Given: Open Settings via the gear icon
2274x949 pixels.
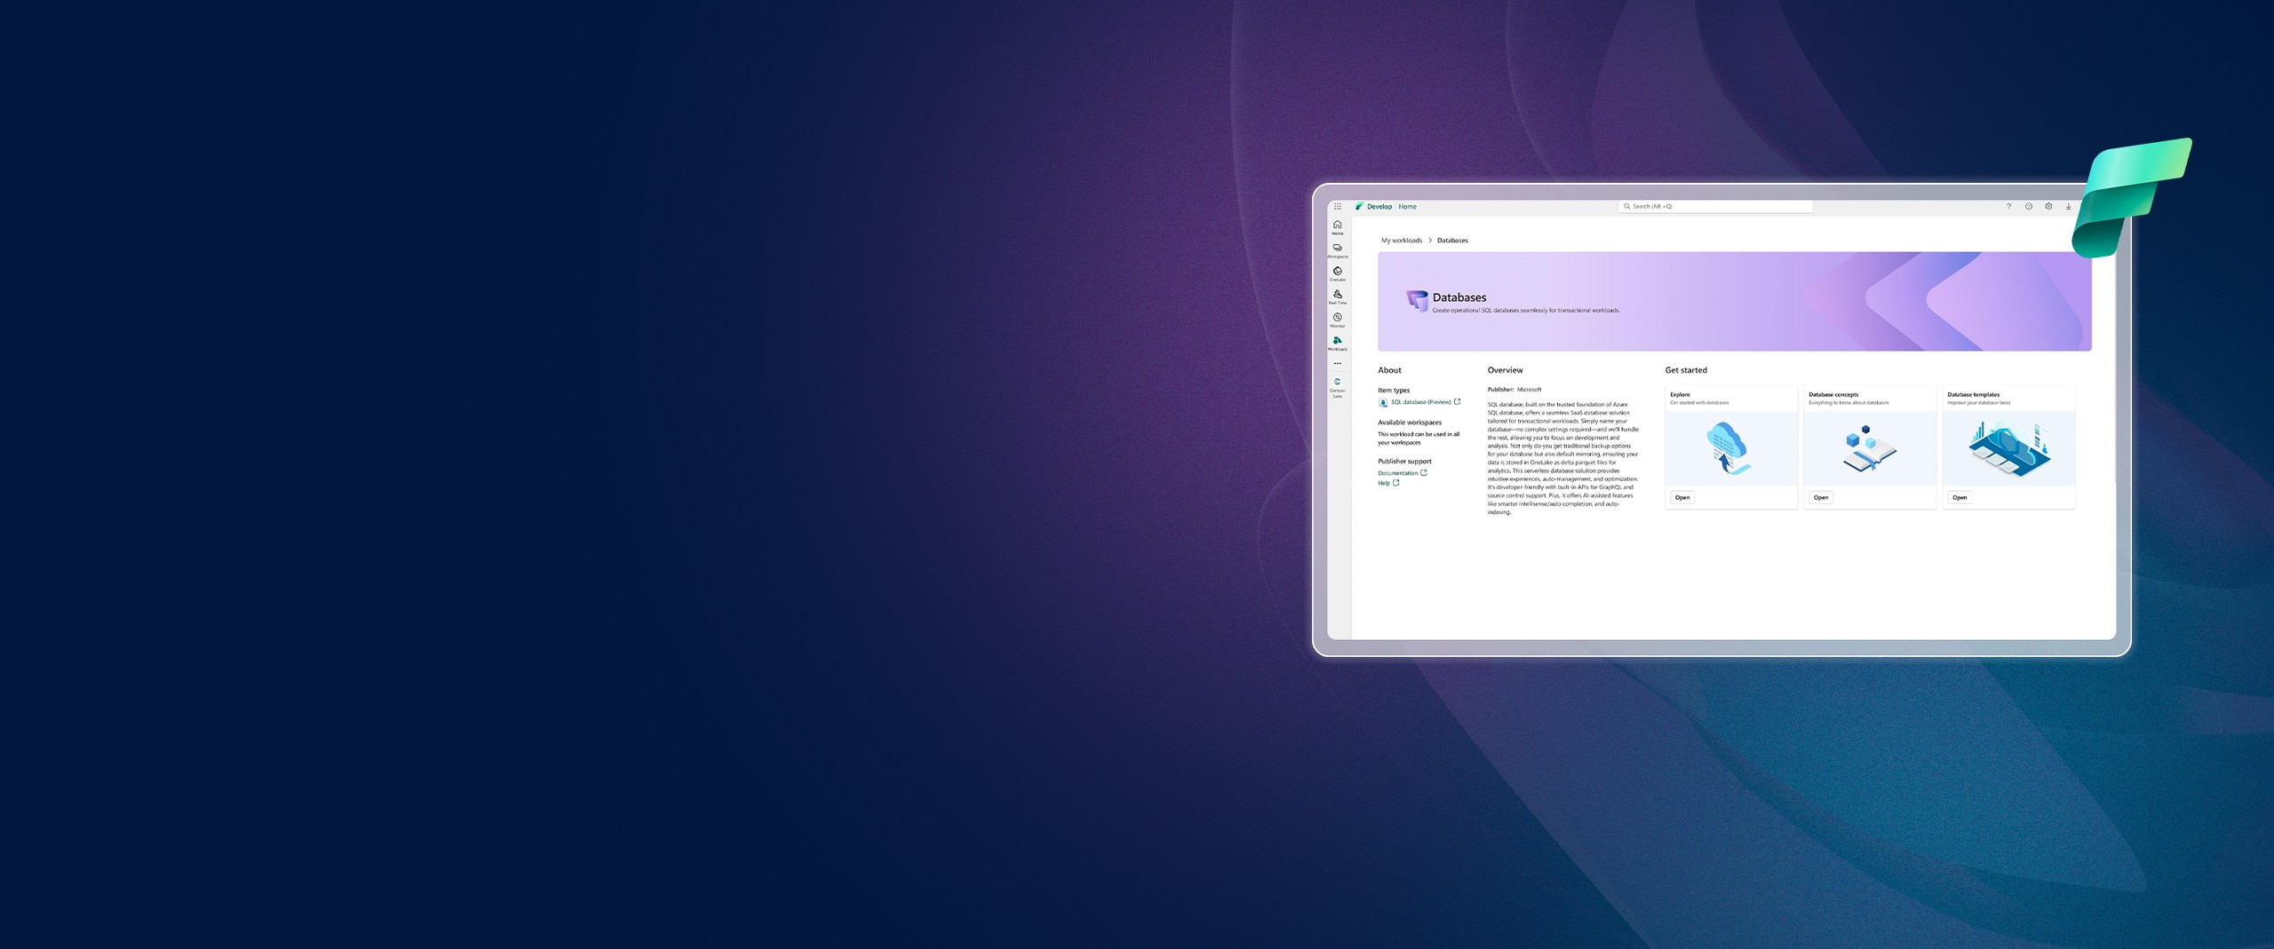Looking at the screenshot, I should 2049,206.
